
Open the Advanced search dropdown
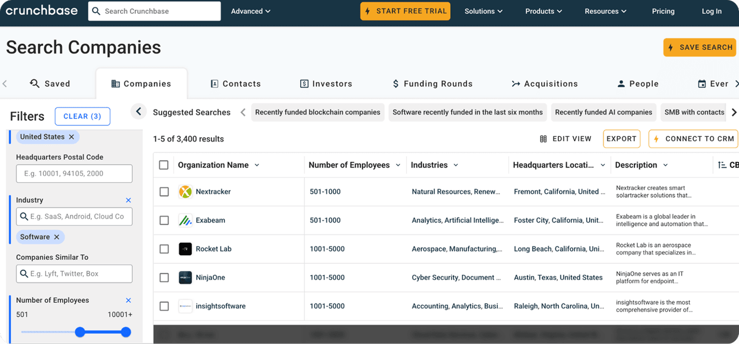(x=250, y=11)
